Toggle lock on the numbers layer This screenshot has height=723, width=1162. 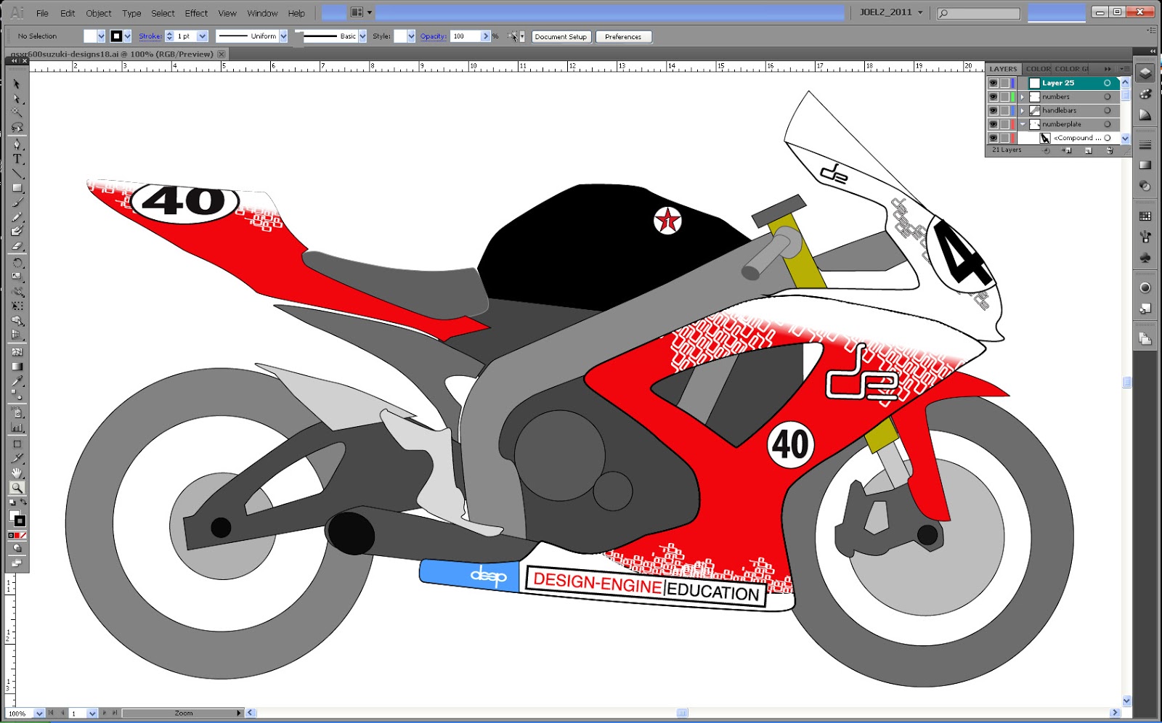pyautogui.click(x=1004, y=97)
